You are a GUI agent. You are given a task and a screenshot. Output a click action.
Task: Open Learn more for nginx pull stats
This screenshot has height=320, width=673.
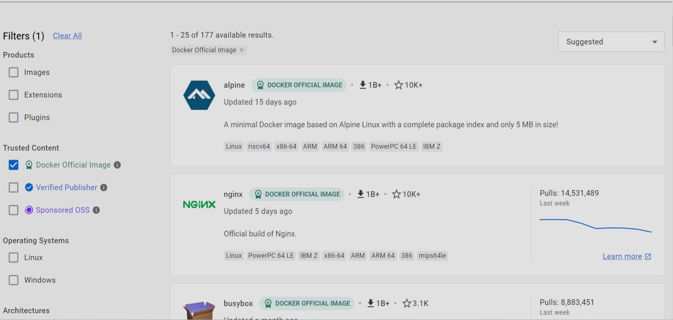pos(622,256)
